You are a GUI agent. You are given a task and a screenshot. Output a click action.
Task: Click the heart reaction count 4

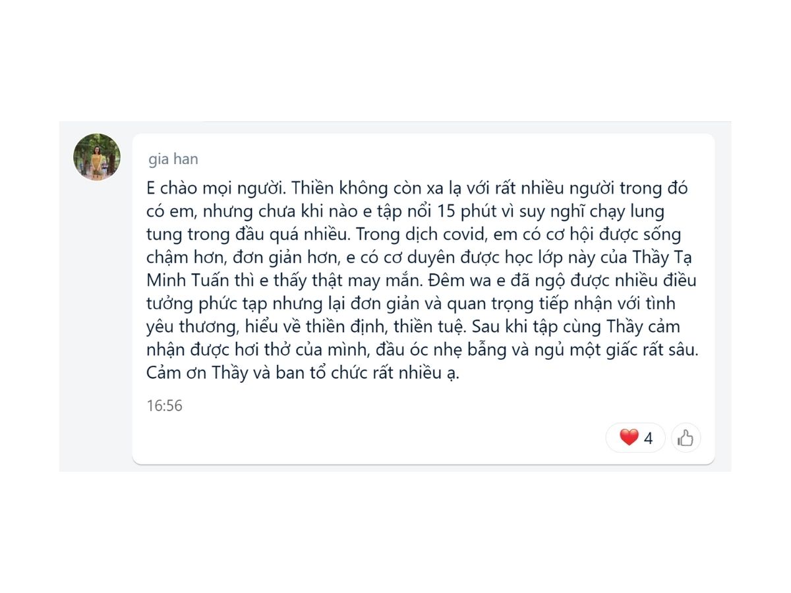click(648, 438)
